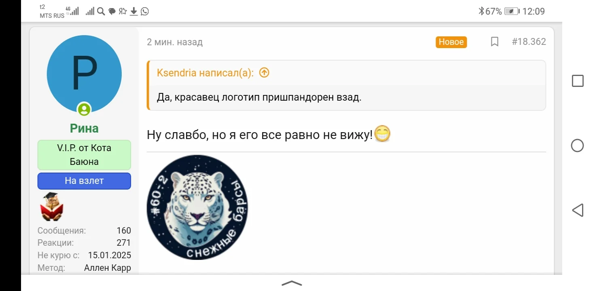This screenshot has height=291, width=593.
Task: Tap the WhatsApp notification icon in the status bar
Action: pyautogui.click(x=145, y=11)
